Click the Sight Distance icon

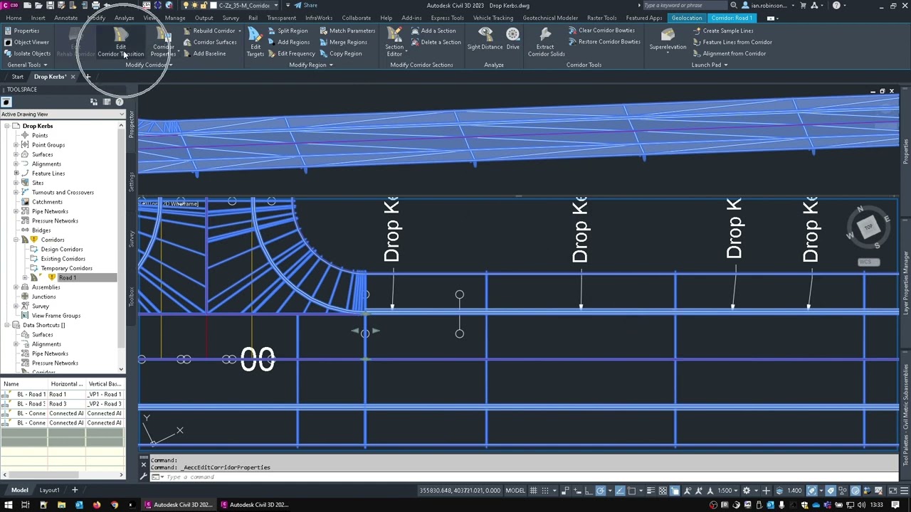tap(485, 39)
